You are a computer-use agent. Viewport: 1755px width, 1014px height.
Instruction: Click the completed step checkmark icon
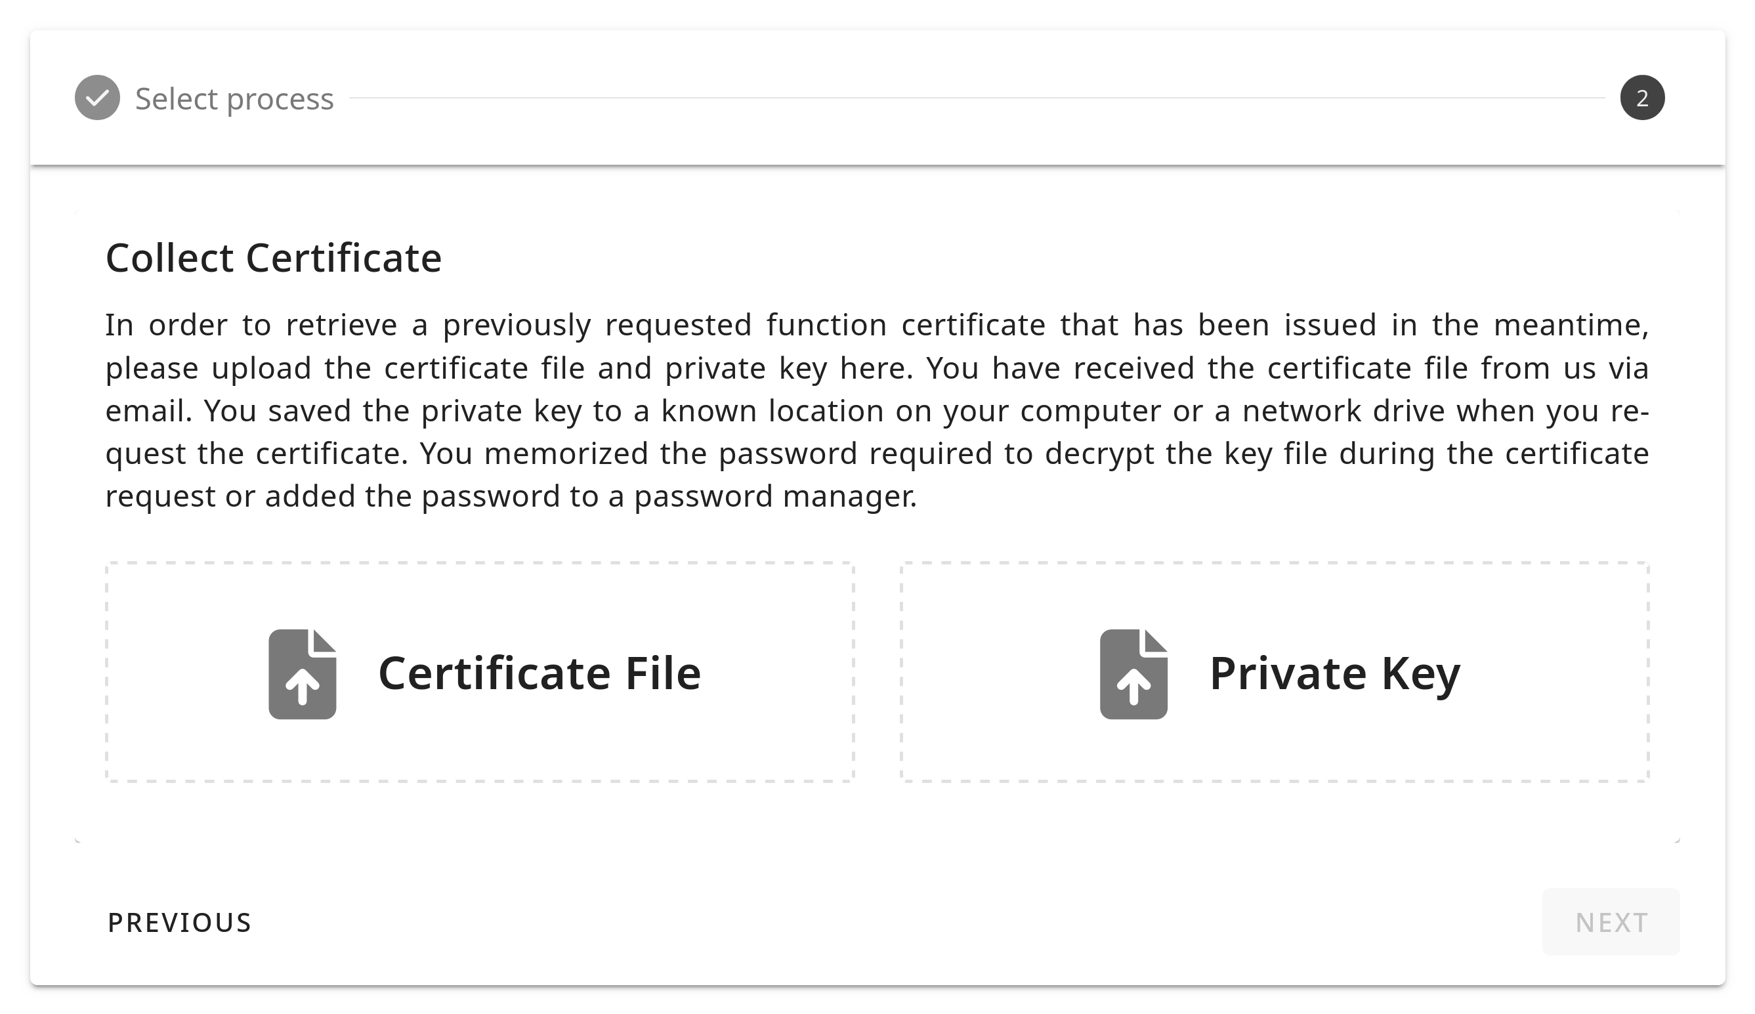click(x=98, y=98)
